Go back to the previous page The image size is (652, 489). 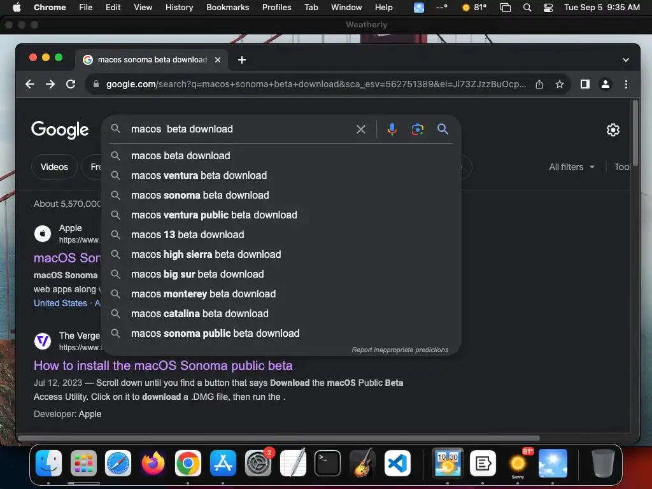29,84
